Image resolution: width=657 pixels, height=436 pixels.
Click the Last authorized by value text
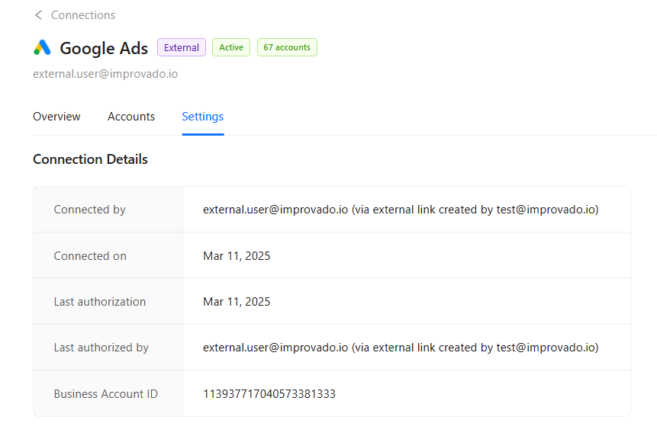[x=400, y=348]
